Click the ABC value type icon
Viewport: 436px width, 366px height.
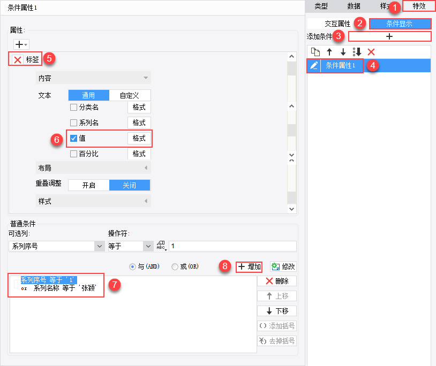pyautogui.click(x=161, y=246)
